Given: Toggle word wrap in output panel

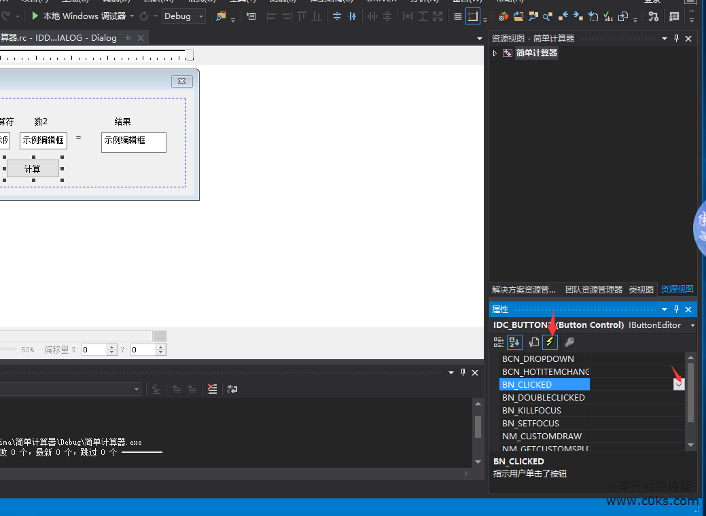Looking at the screenshot, I should (232, 389).
